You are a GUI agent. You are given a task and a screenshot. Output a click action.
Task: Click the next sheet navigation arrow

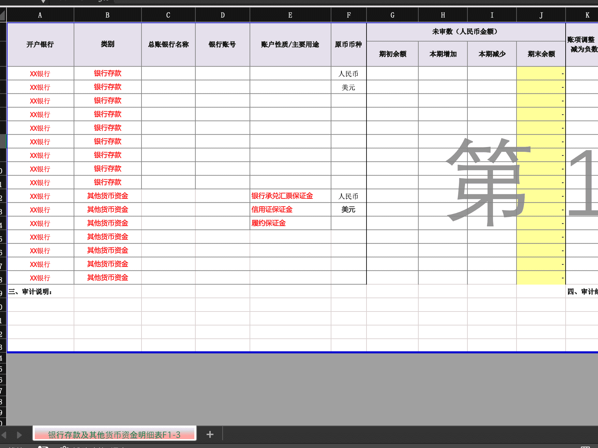tap(19, 434)
